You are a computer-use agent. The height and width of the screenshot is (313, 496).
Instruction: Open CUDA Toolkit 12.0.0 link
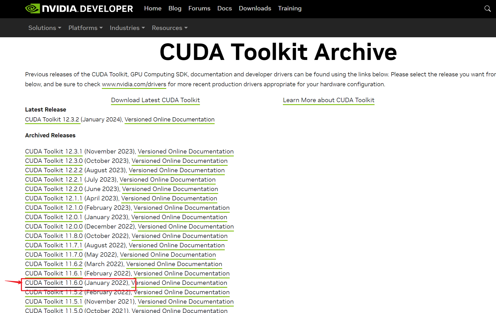pyautogui.click(x=54, y=227)
